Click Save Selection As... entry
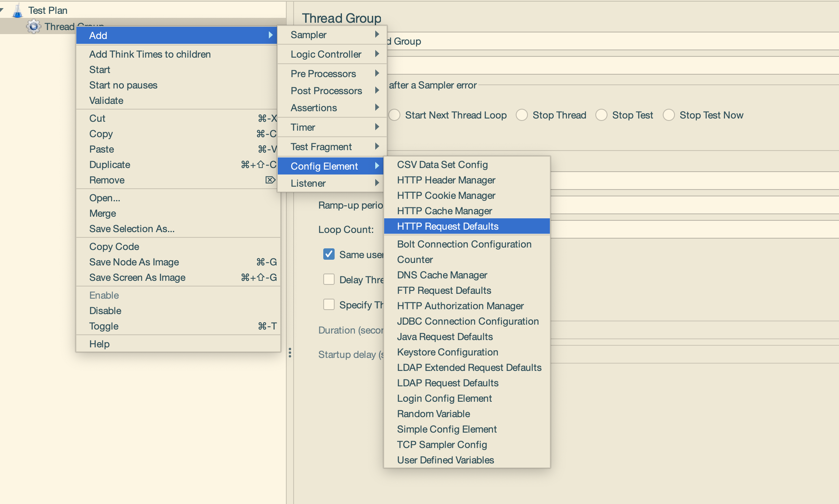This screenshot has width=839, height=504. pyautogui.click(x=132, y=229)
